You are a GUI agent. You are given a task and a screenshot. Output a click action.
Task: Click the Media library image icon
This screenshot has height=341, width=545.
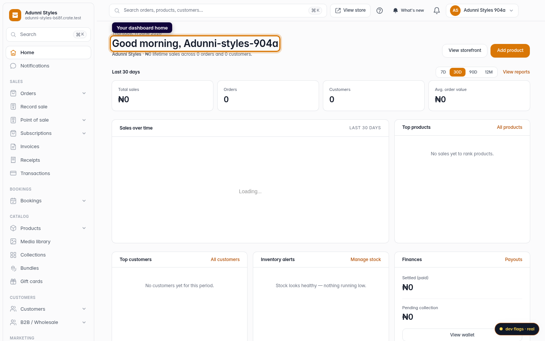[x=13, y=241]
